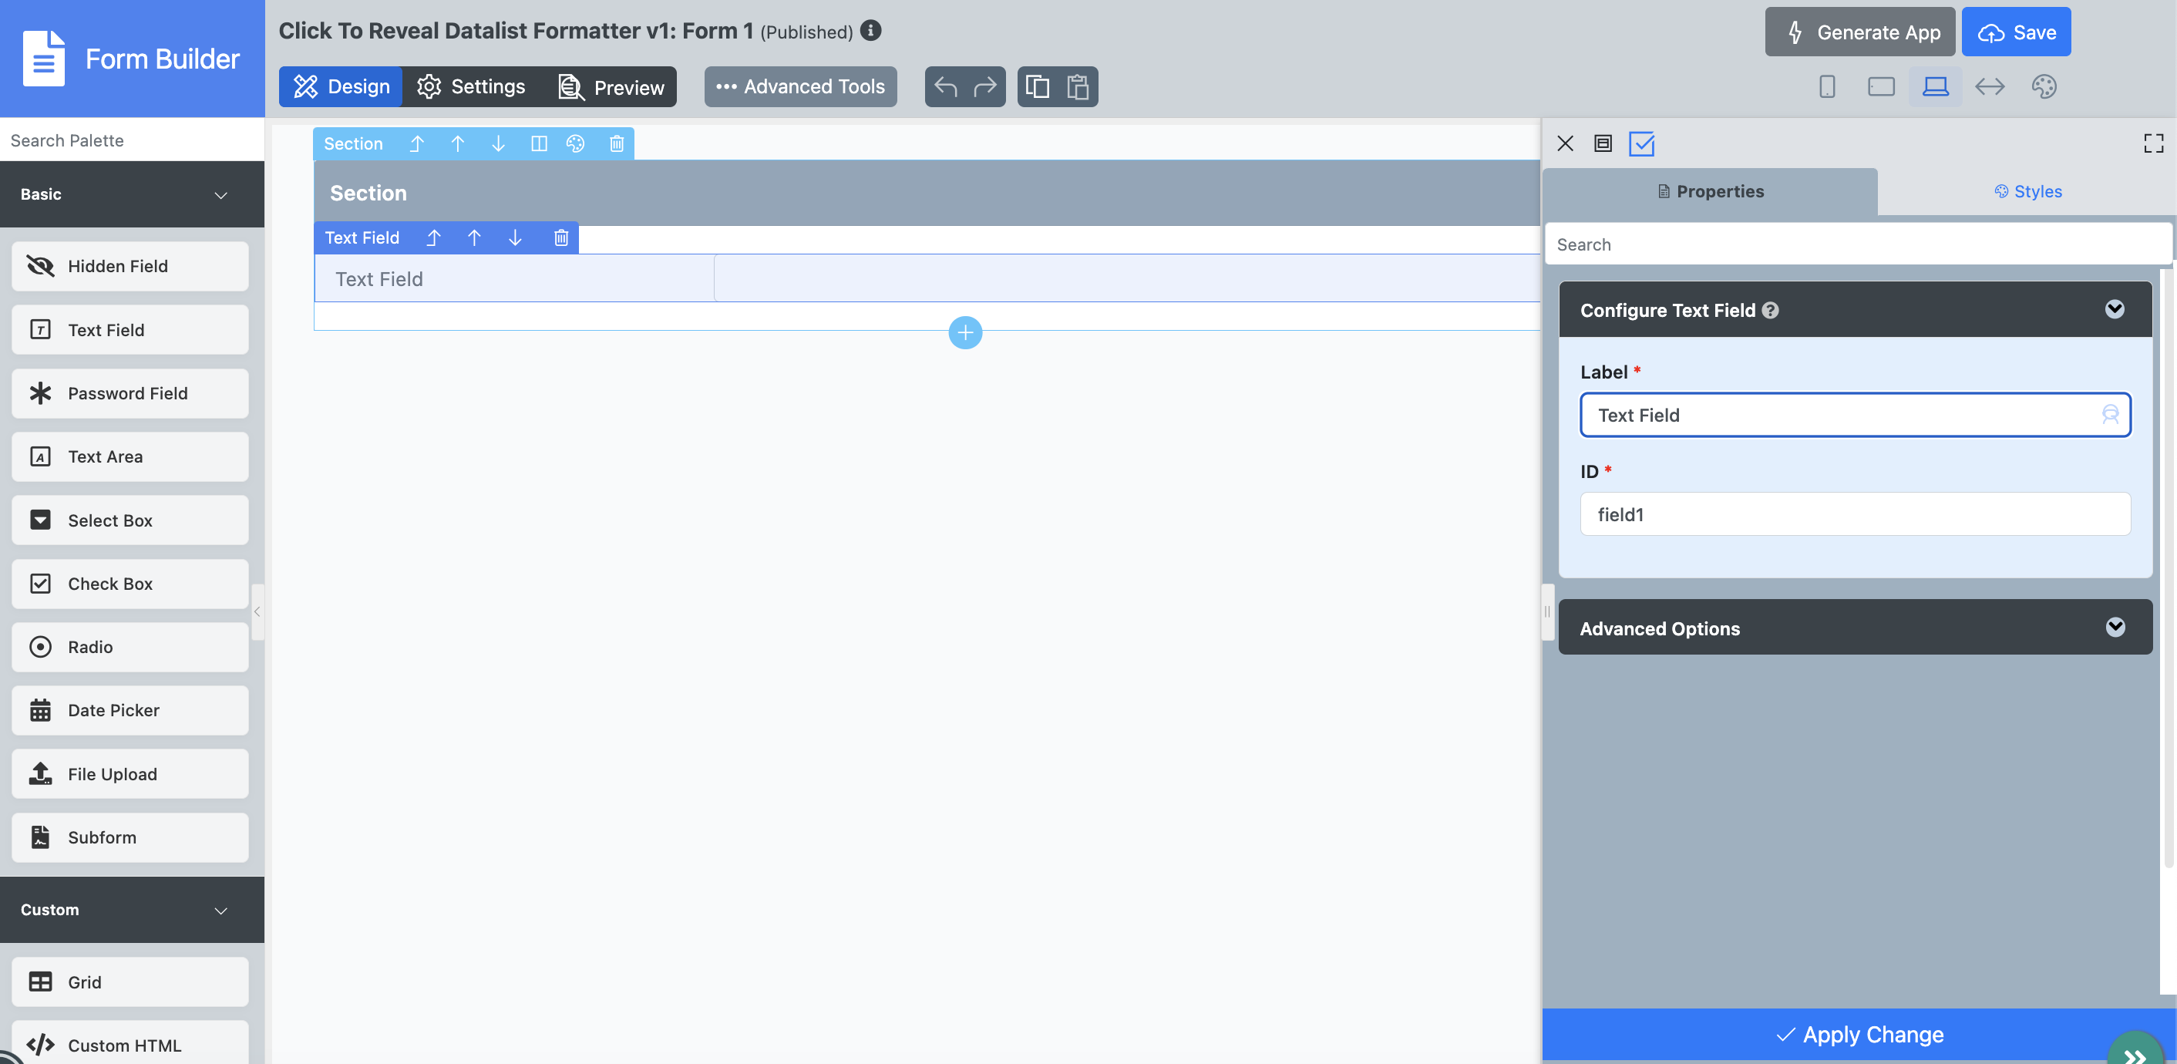Open the Section style palette icon
Screen dimensions: 2177x1064
(x=576, y=143)
